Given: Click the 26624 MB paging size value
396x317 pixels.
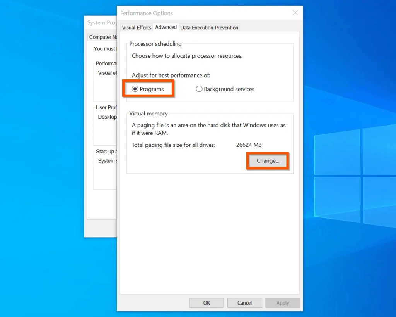Looking at the screenshot, I should coord(249,145).
